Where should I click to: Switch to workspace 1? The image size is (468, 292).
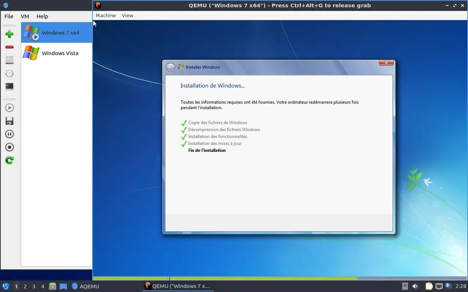click(x=16, y=287)
